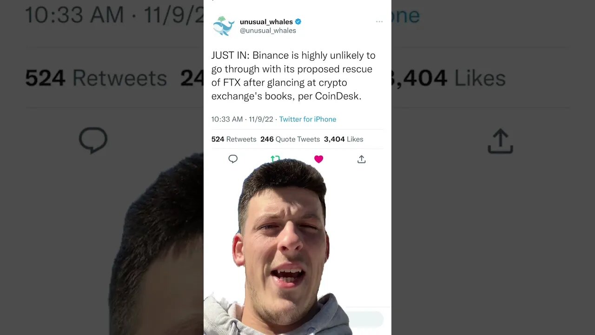The height and width of the screenshot is (335, 595).
Task: Click the small 10:33 AM timestamp
Action: [x=227, y=119]
